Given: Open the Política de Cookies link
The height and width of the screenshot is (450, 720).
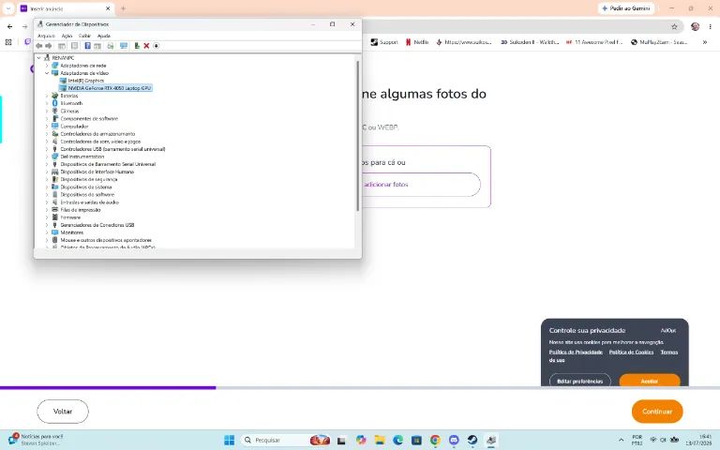Looking at the screenshot, I should pyautogui.click(x=631, y=352).
